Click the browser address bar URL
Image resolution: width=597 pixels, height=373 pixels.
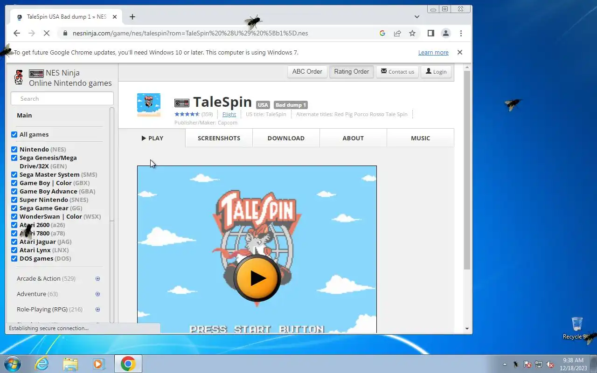pyautogui.click(x=191, y=33)
